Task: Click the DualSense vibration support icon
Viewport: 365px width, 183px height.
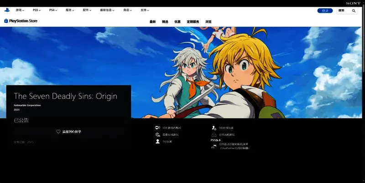Action: (214, 146)
